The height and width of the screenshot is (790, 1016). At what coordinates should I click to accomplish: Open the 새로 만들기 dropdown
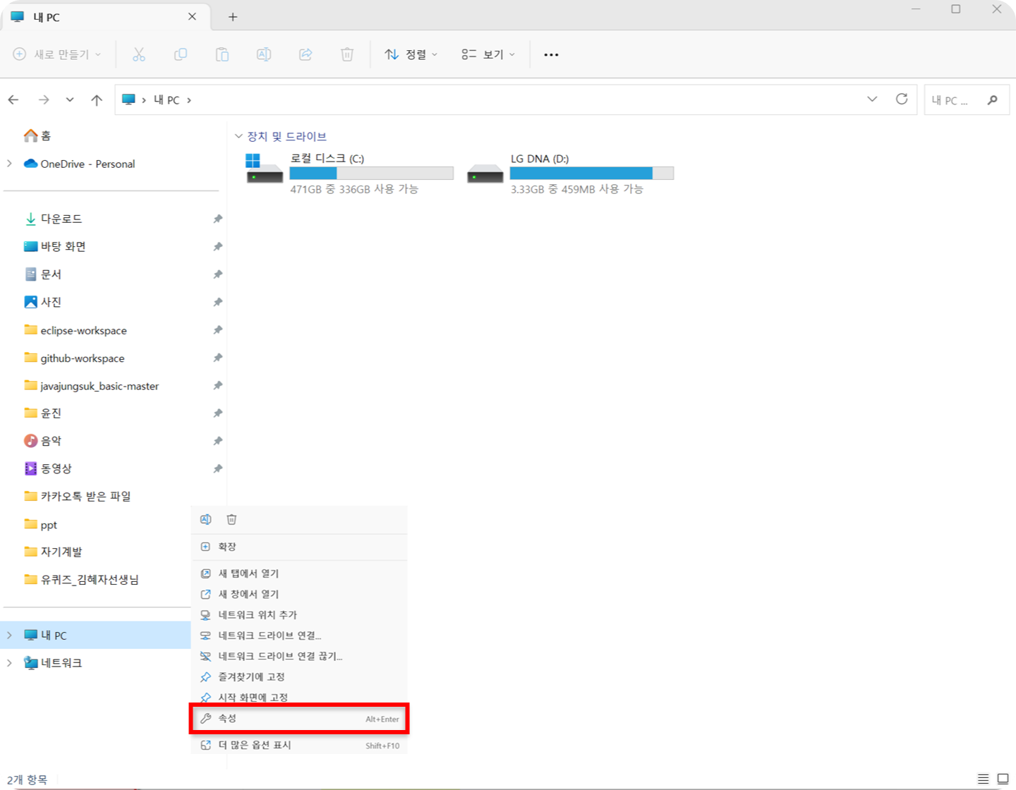pos(58,54)
